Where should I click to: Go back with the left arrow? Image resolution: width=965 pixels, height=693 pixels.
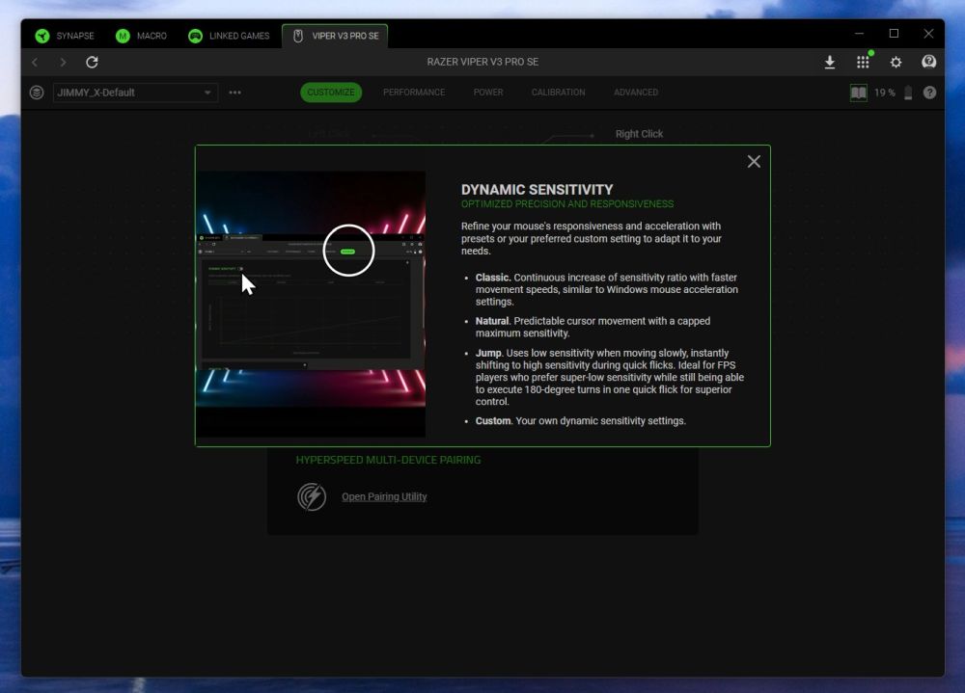click(36, 63)
